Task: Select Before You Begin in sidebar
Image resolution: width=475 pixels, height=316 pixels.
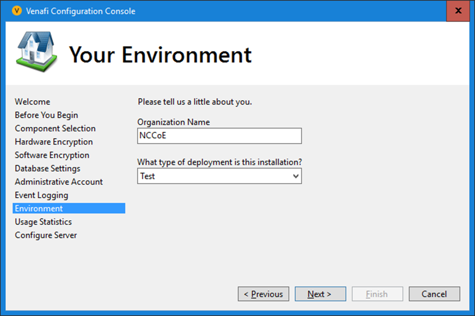Action: point(46,115)
